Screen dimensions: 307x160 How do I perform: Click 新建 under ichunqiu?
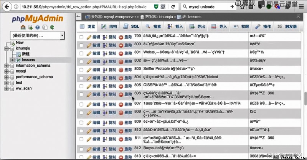(26, 54)
